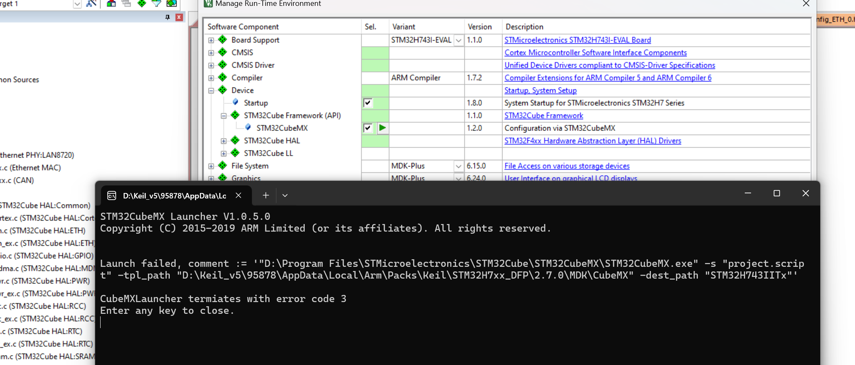Viewport: 855px width, 365px height.
Task: Close the D:\Keil_v5 terminal tab
Action: [238, 195]
